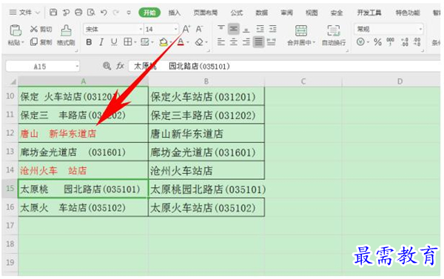The height and width of the screenshot is (279, 444).
Task: Select the 开始 tab
Action: tap(149, 13)
